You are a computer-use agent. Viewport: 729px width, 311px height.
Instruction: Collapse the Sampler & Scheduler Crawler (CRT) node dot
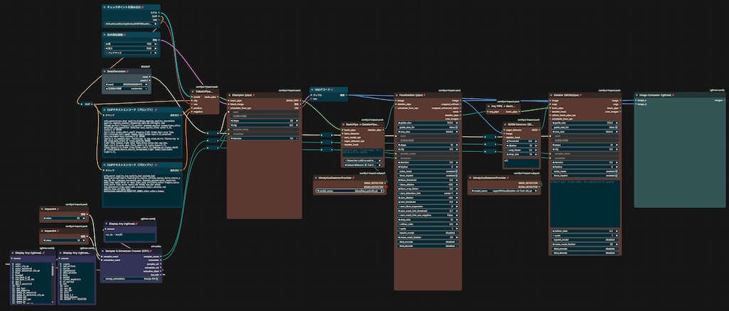click(x=103, y=251)
